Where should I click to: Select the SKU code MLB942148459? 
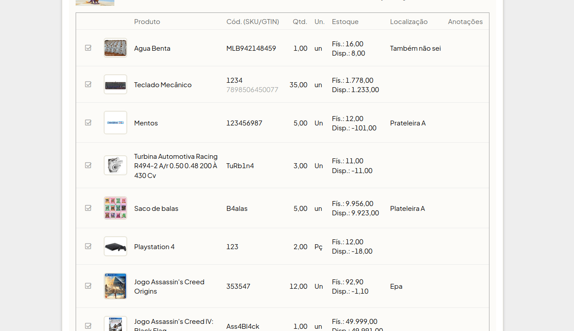(251, 48)
